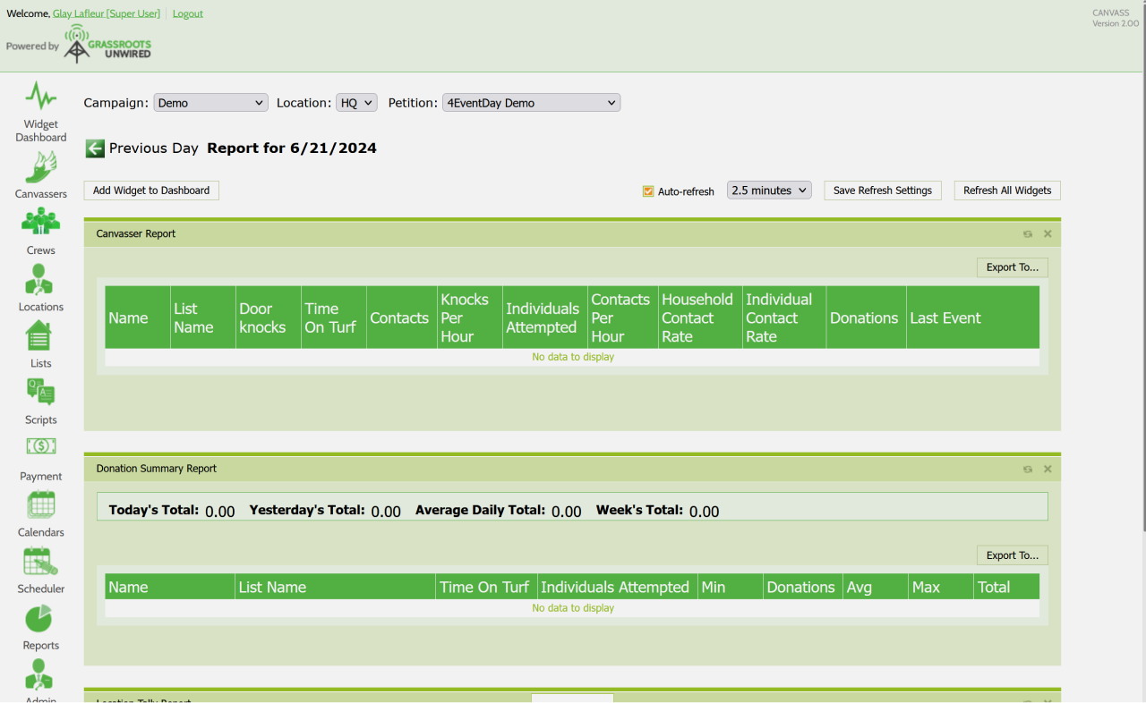Open Scripts from the sidebar
The image size is (1146, 703).
click(x=40, y=392)
